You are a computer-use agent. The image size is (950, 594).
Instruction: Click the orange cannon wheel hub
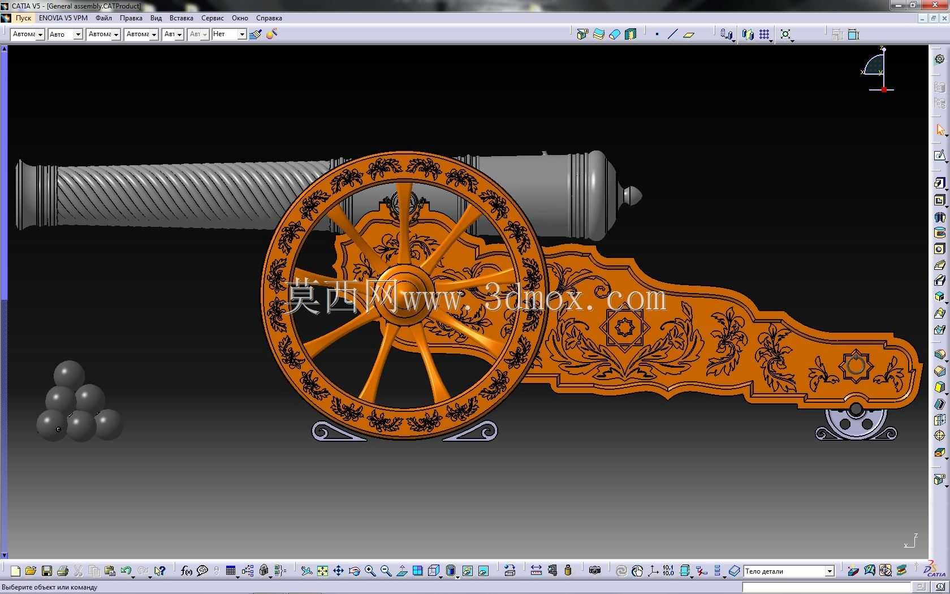[403, 294]
